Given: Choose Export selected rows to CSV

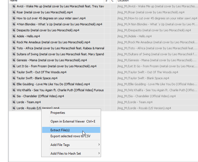Looking at the screenshot, I should (x=71, y=136).
